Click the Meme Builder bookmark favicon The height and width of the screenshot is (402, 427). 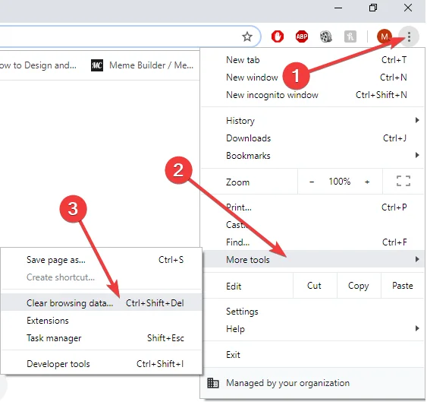(x=97, y=65)
